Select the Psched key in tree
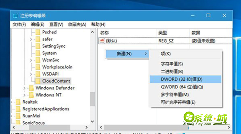 [49, 32]
